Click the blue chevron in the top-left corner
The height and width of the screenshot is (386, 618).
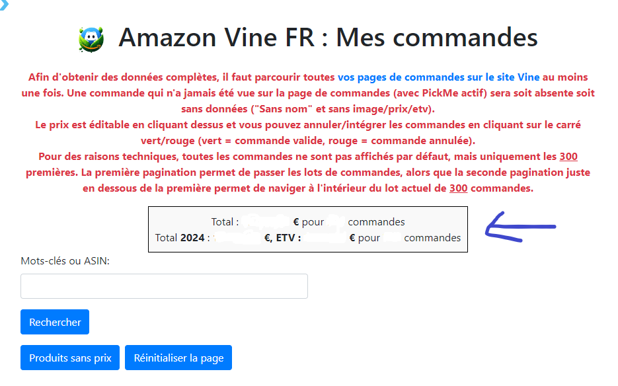click(4, 4)
